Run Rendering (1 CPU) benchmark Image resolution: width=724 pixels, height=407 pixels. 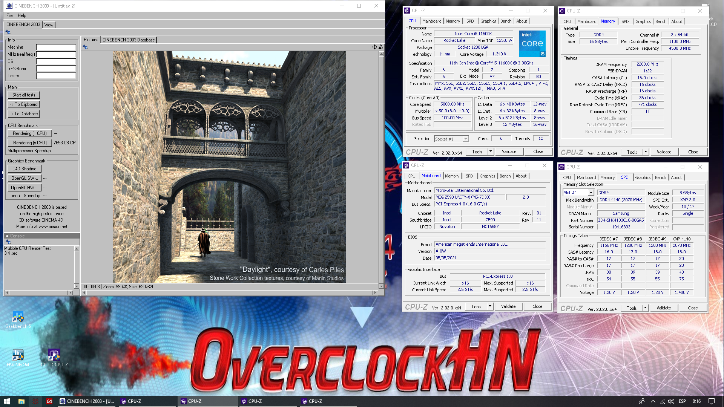[29, 133]
